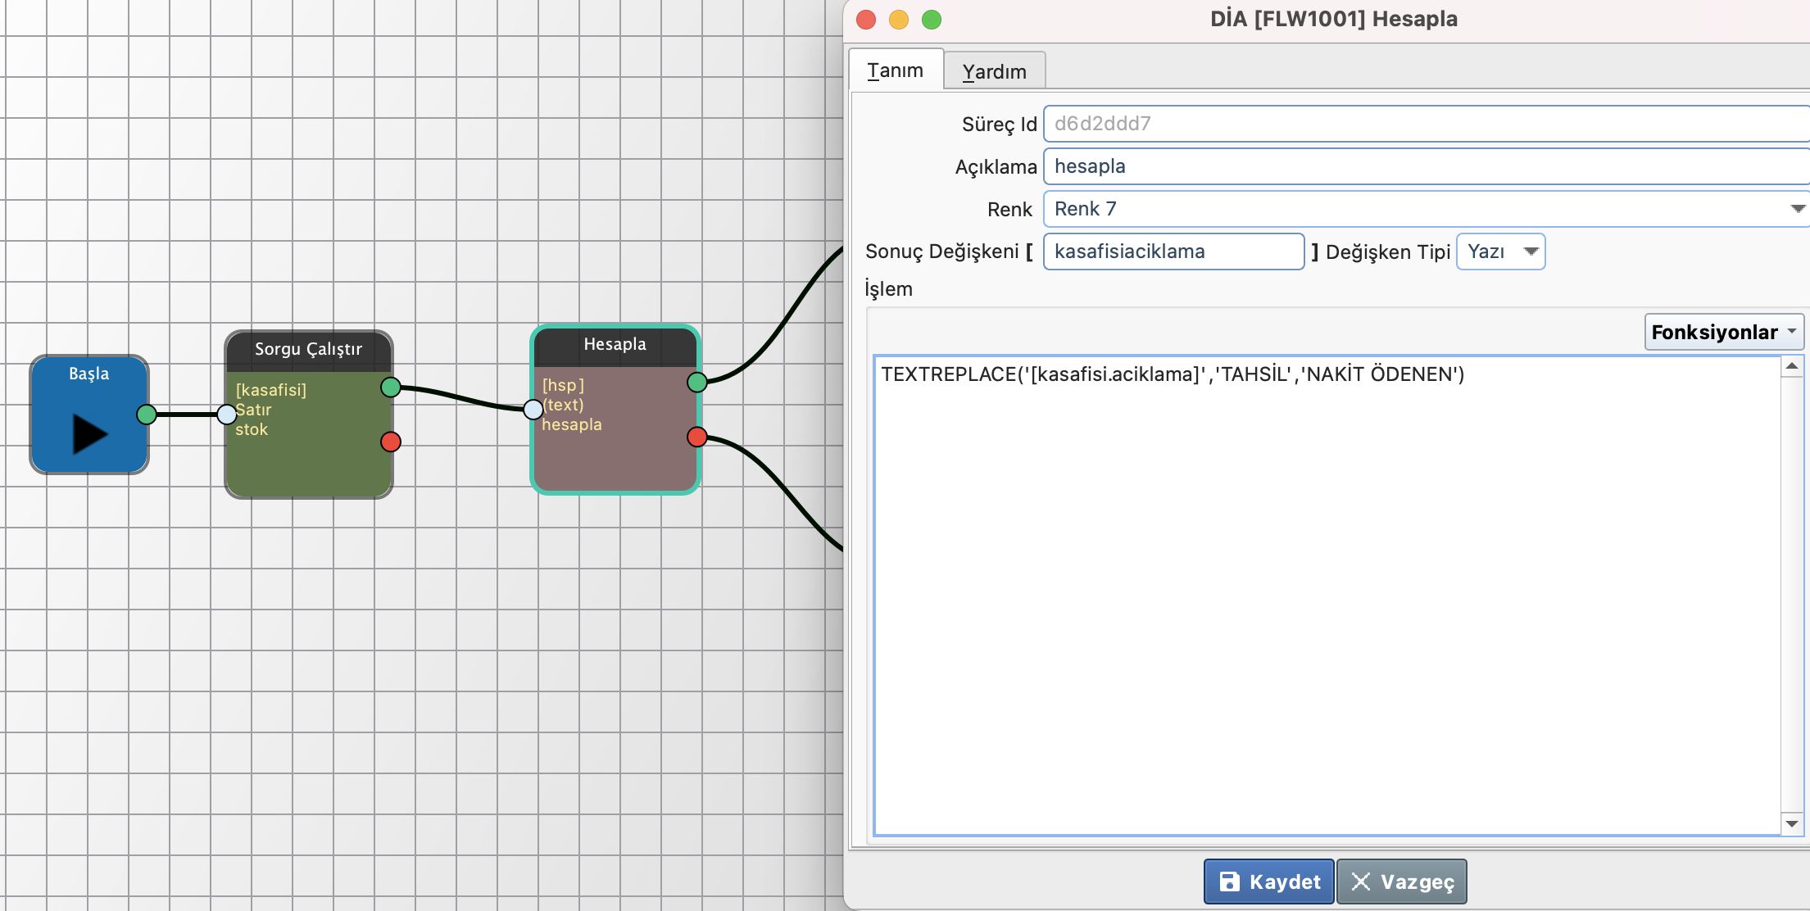Click input port of Sorgu Çalıştır node

click(x=227, y=415)
